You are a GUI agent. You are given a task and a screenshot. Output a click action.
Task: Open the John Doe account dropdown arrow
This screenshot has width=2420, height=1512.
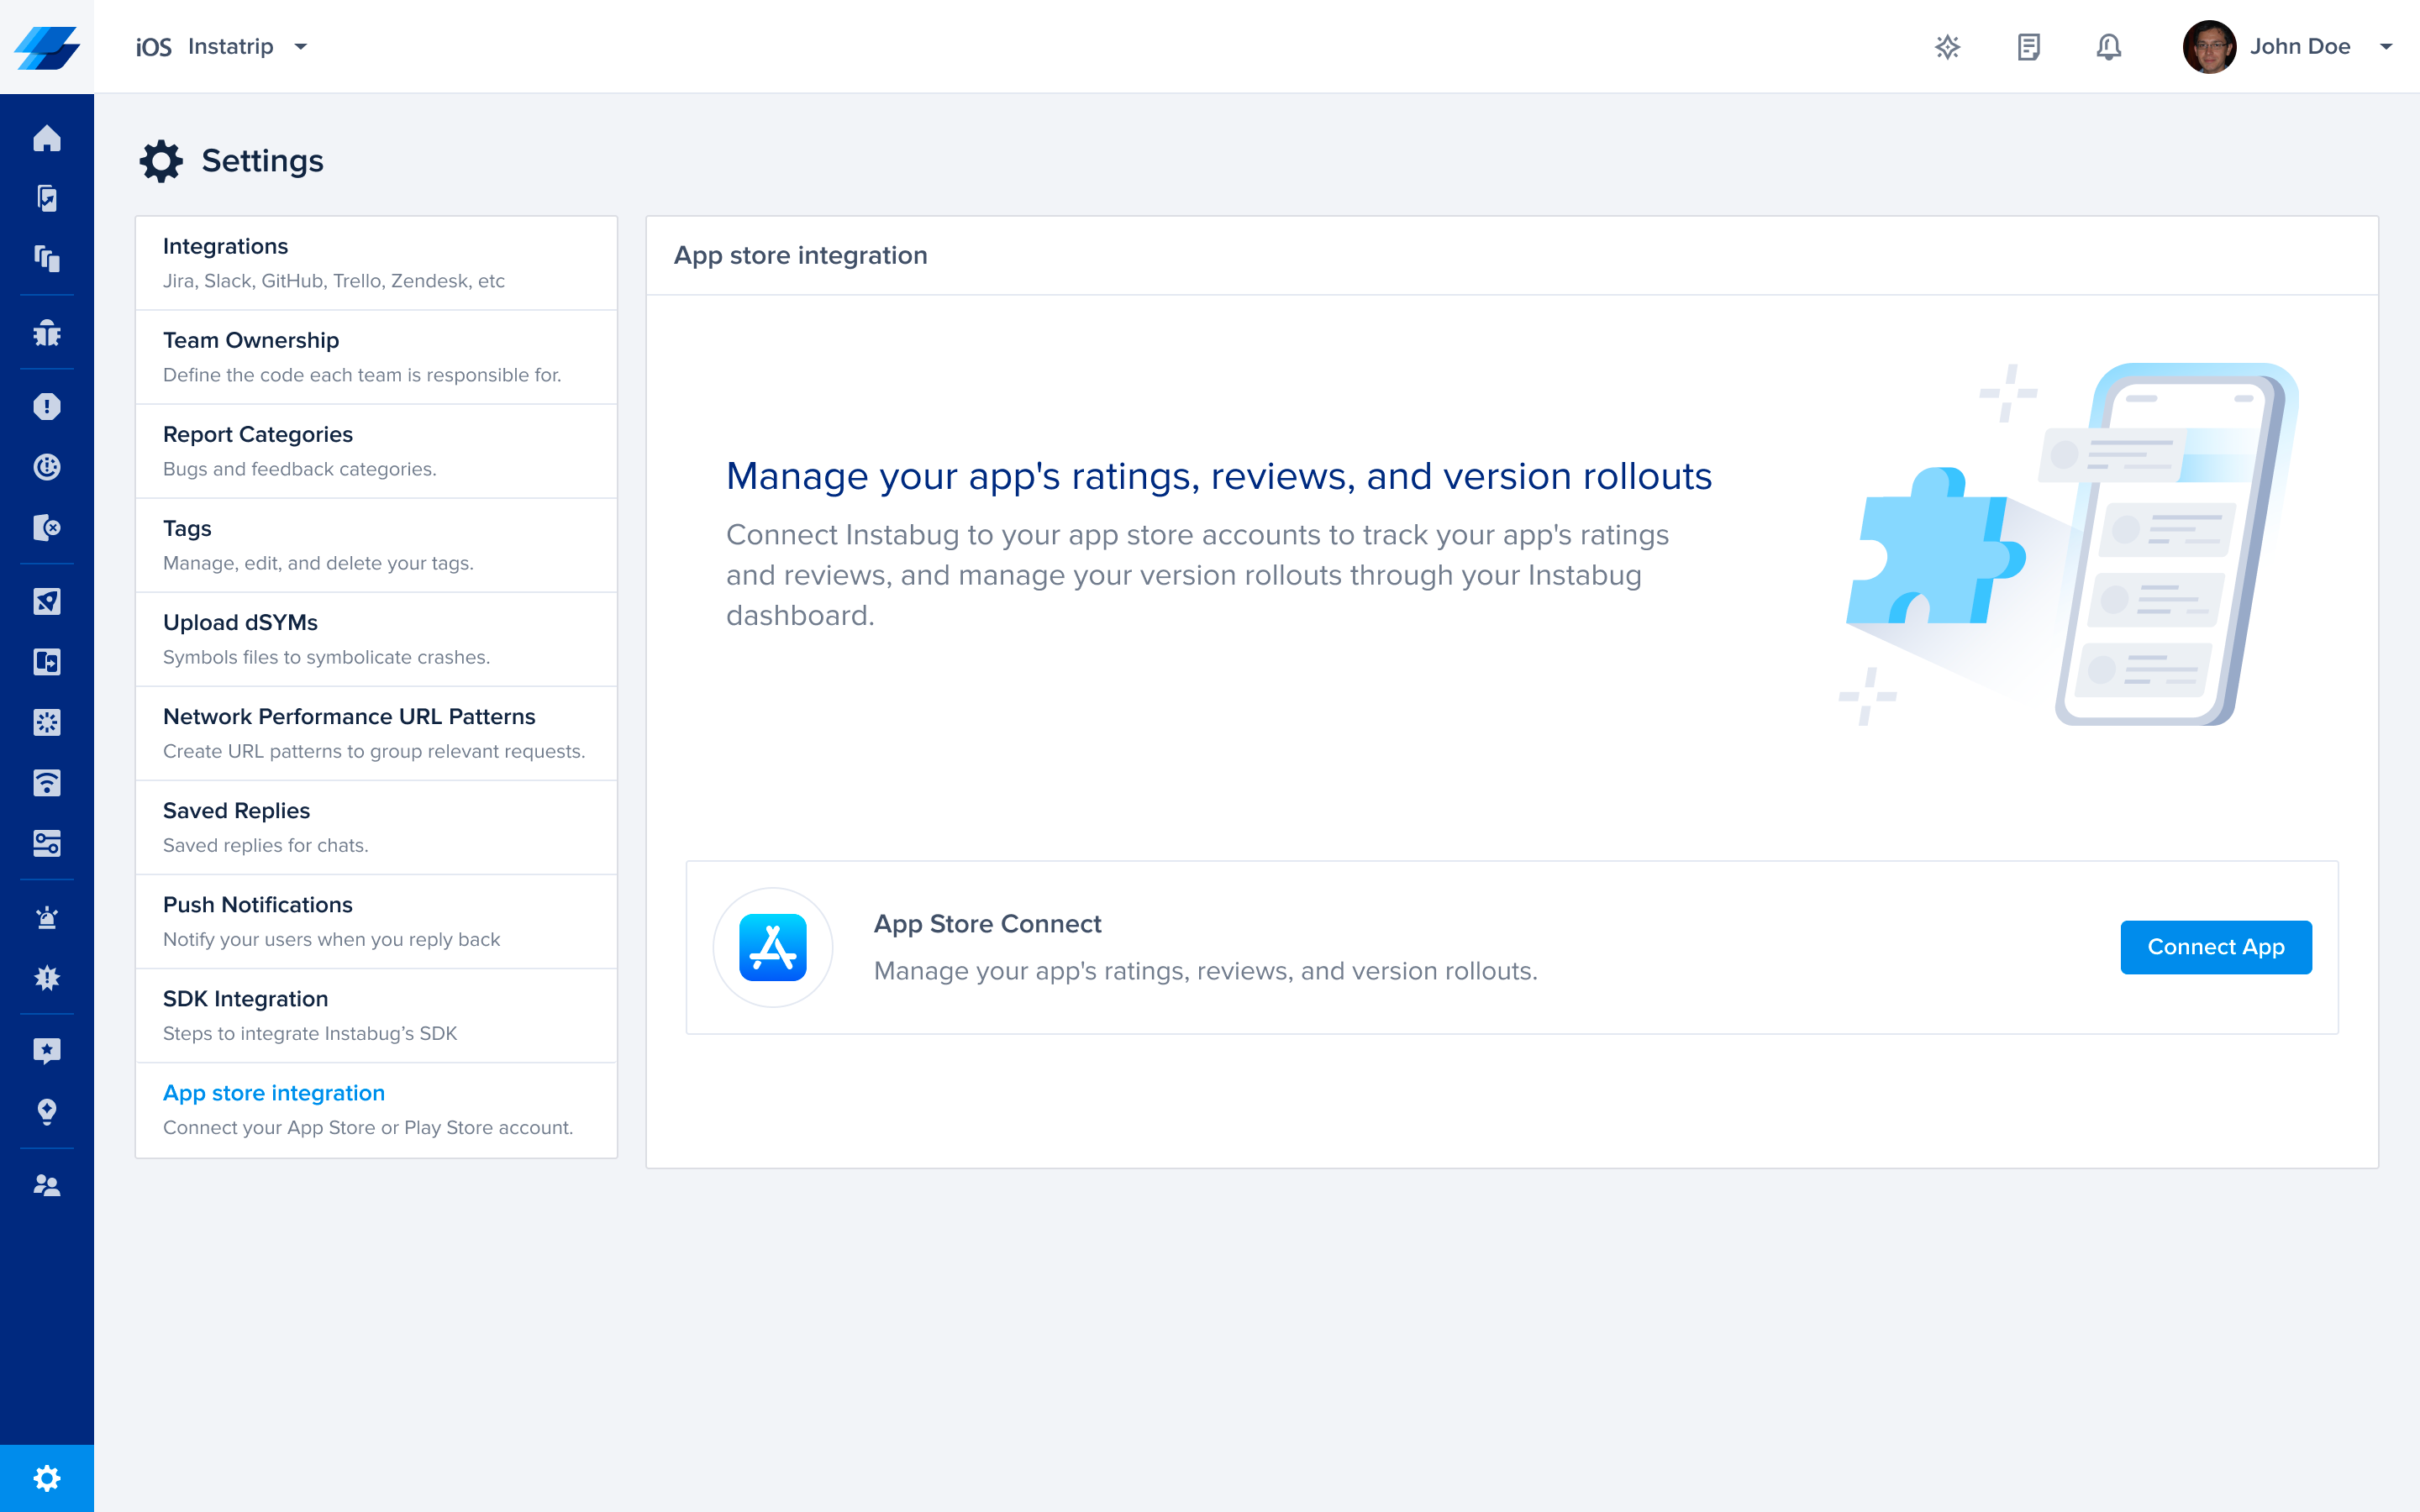point(2386,47)
